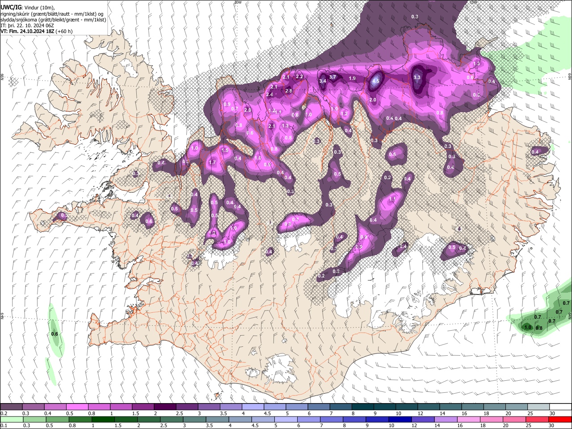Select pale green rain swatch between 0.1 and 0.3
The width and height of the screenshot is (572, 429).
12,420
